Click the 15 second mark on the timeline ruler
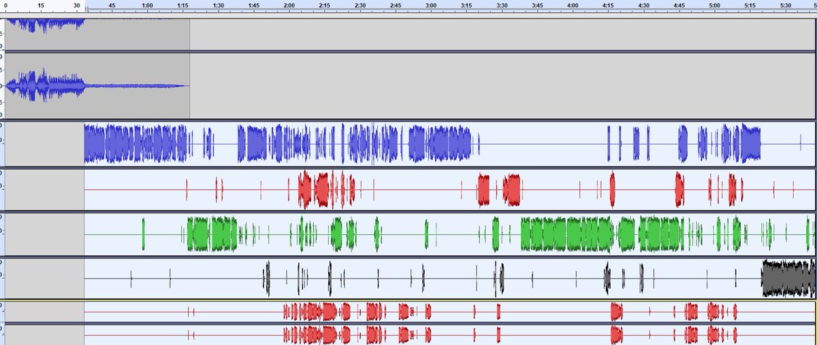The height and width of the screenshot is (345, 817). point(41,5)
